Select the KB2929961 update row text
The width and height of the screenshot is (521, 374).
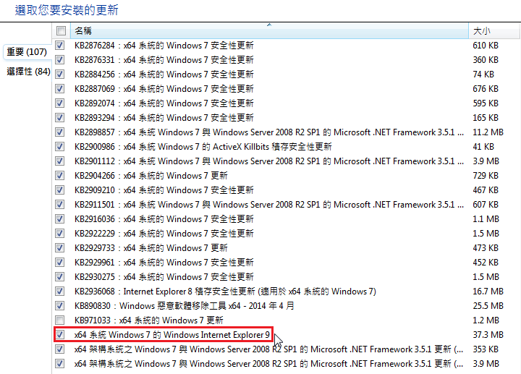[164, 263]
